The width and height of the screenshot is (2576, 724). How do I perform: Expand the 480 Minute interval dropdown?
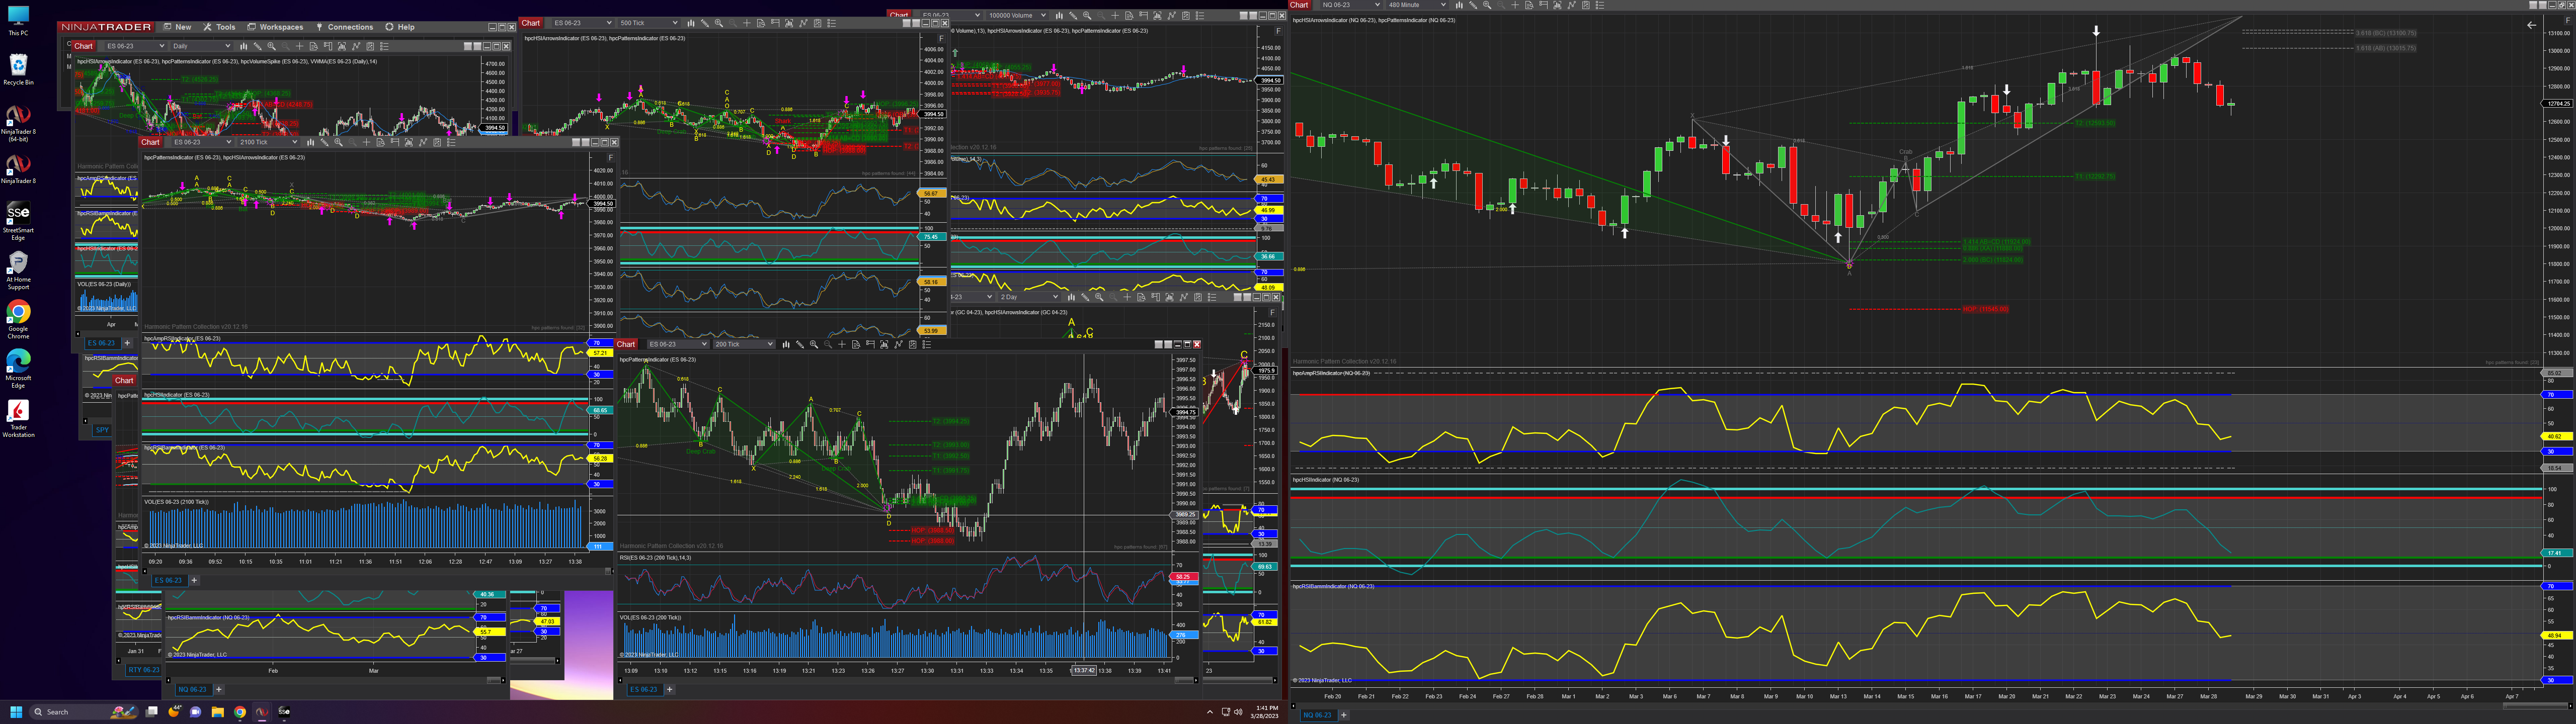(1416, 5)
